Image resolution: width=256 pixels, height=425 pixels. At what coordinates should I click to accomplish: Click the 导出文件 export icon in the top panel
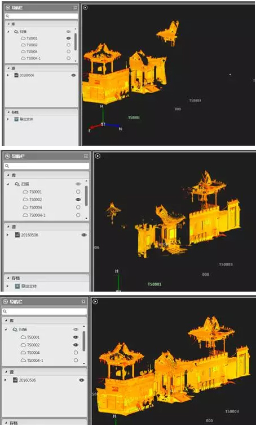pyautogui.click(x=16, y=119)
